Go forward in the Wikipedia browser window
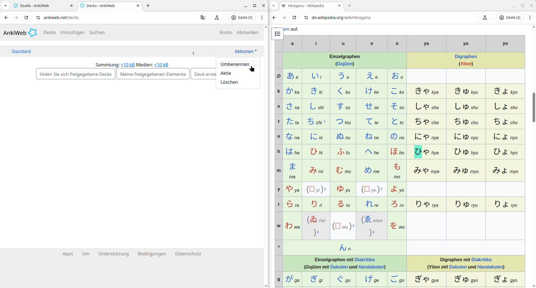536x288 pixels. pos(284,18)
